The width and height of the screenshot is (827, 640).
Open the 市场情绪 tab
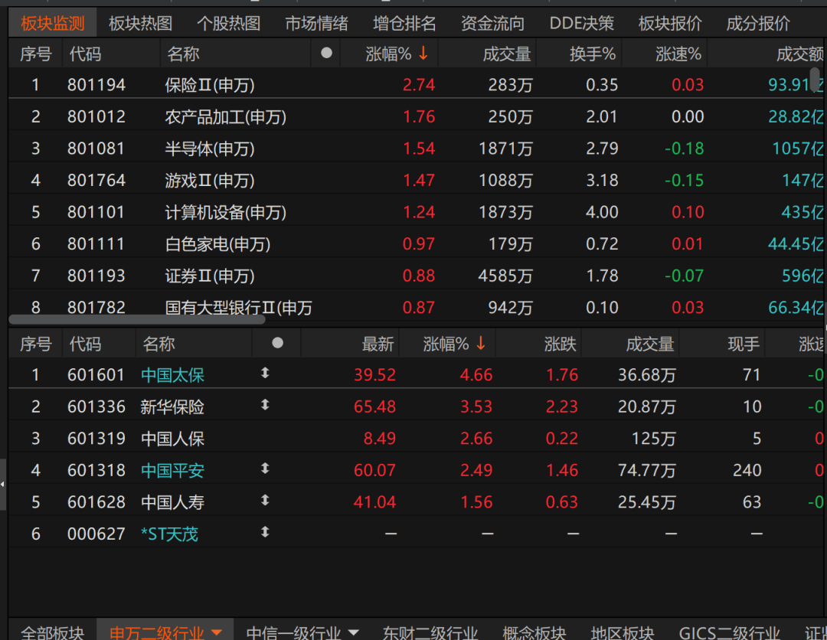click(x=316, y=23)
